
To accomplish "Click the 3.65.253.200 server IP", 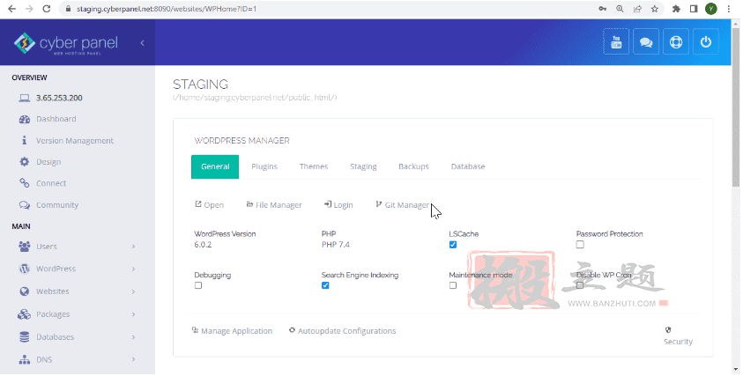I will coord(59,98).
